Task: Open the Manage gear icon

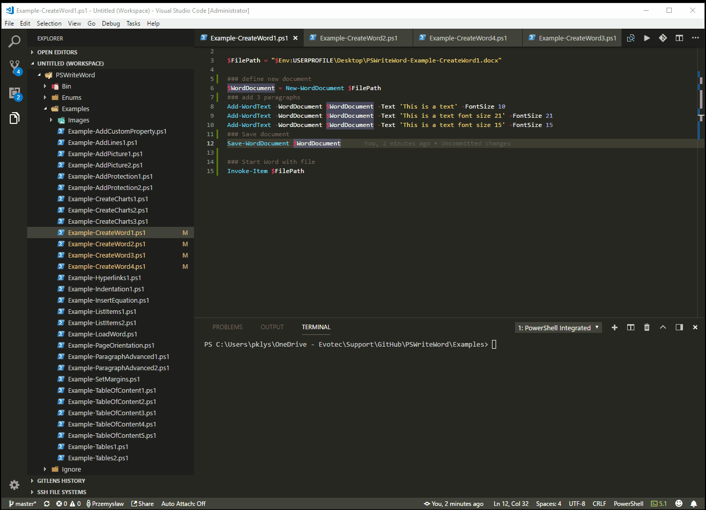Action: 14,484
